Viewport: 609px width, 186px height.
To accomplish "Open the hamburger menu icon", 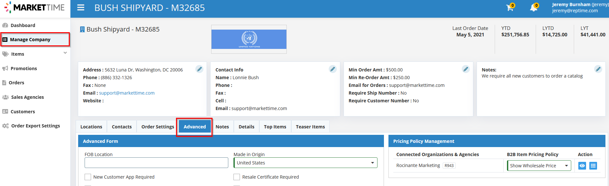I will (81, 7).
